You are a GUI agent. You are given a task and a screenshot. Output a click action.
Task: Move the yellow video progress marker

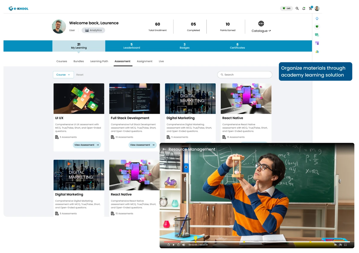tap(195, 242)
